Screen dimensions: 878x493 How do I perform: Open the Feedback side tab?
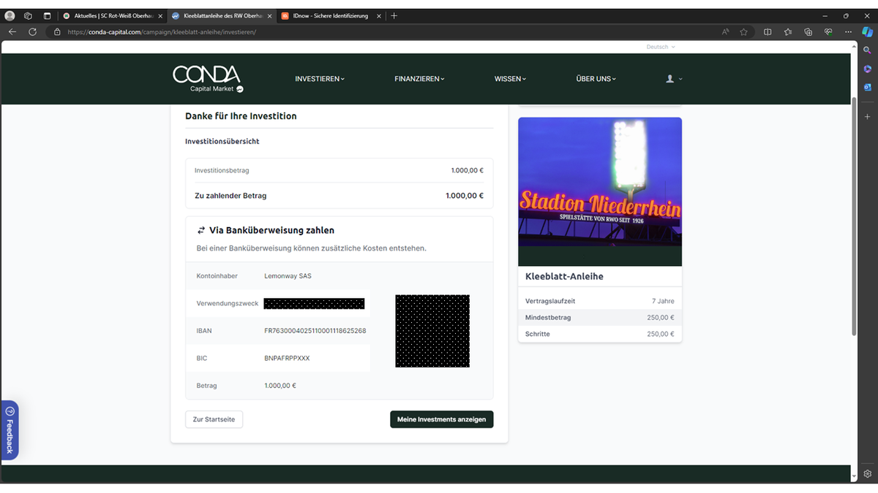coord(10,430)
